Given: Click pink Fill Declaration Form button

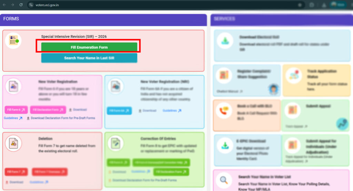Looking at the screenshot, I should click(x=48, y=110).
